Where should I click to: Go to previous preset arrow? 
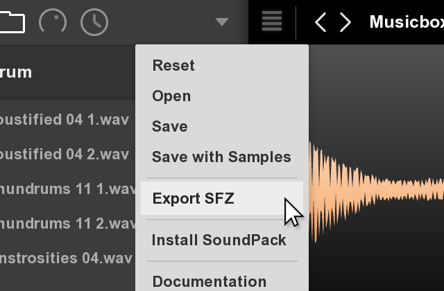321,22
